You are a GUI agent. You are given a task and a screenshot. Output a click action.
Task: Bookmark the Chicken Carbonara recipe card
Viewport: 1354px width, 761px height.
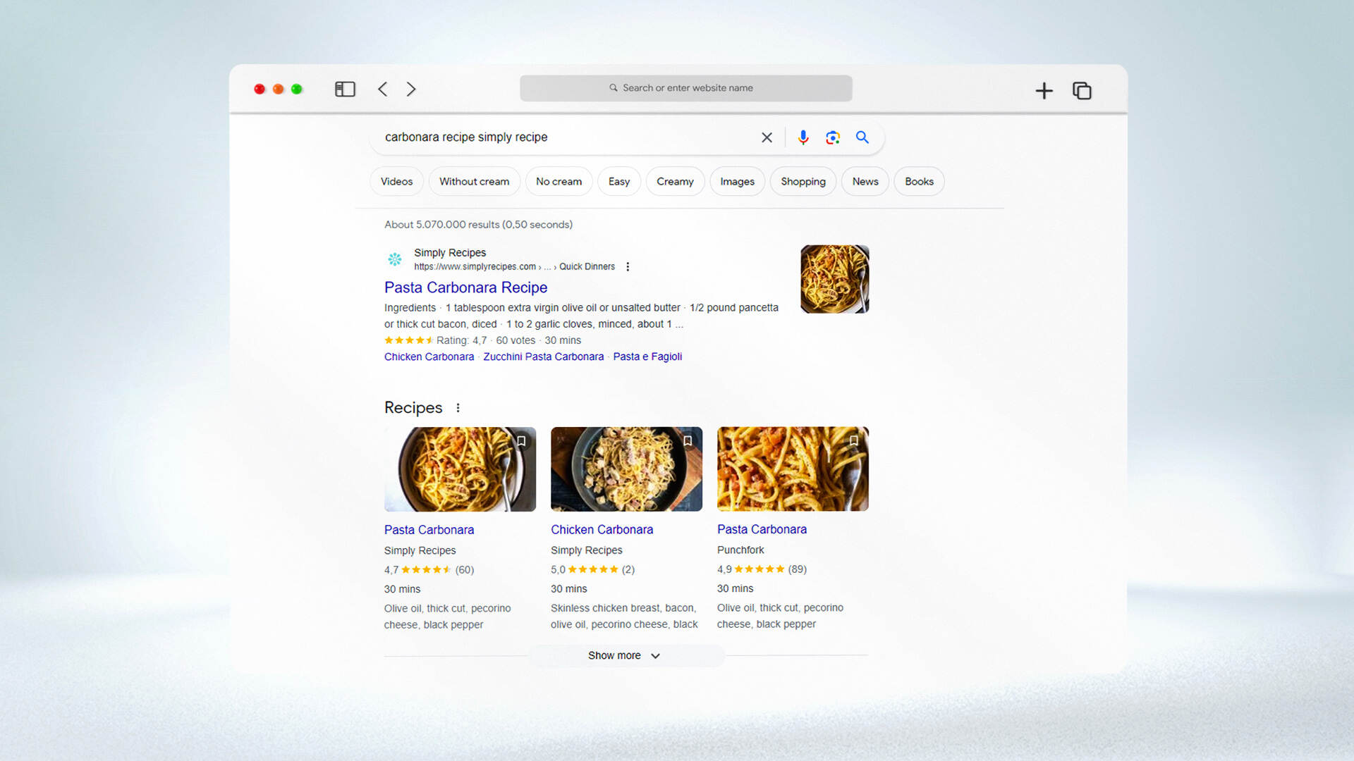pyautogui.click(x=688, y=441)
